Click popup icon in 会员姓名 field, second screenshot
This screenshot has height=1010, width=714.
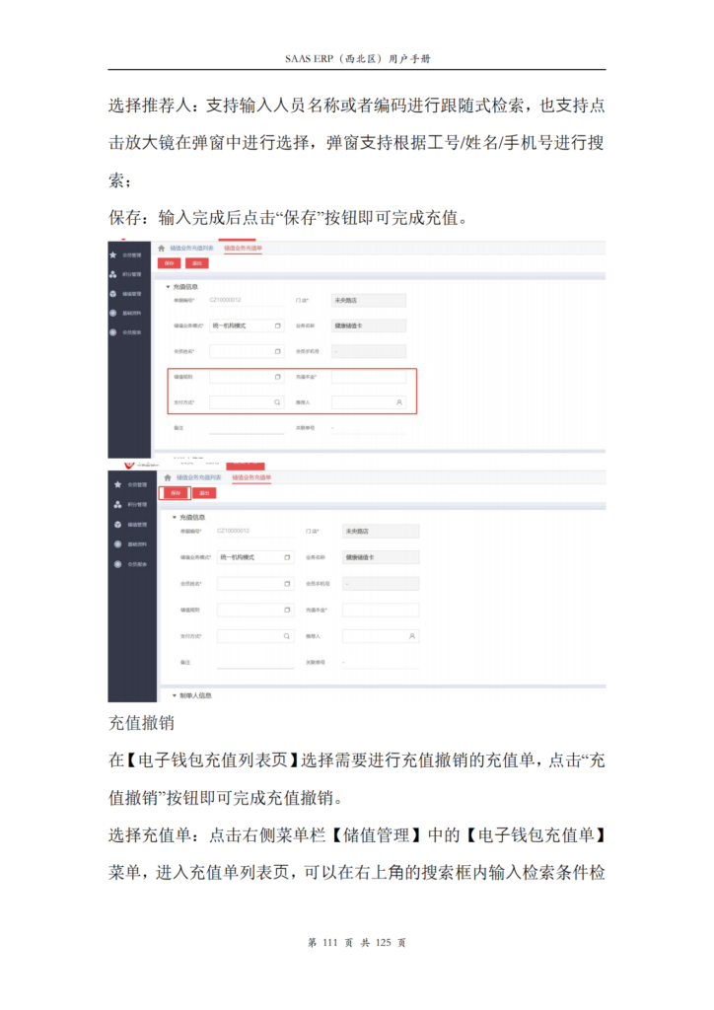(287, 584)
